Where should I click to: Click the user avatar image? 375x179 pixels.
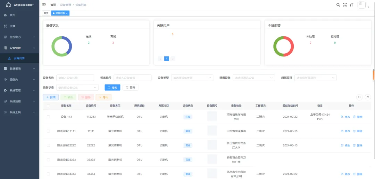(x=361, y=5)
